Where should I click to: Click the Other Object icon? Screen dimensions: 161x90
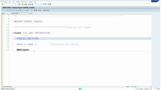pyautogui.click(x=12, y=10)
